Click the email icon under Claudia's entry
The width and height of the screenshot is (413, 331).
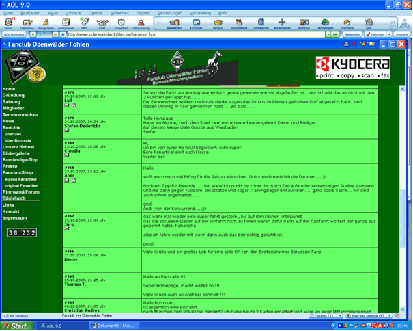coord(67,155)
